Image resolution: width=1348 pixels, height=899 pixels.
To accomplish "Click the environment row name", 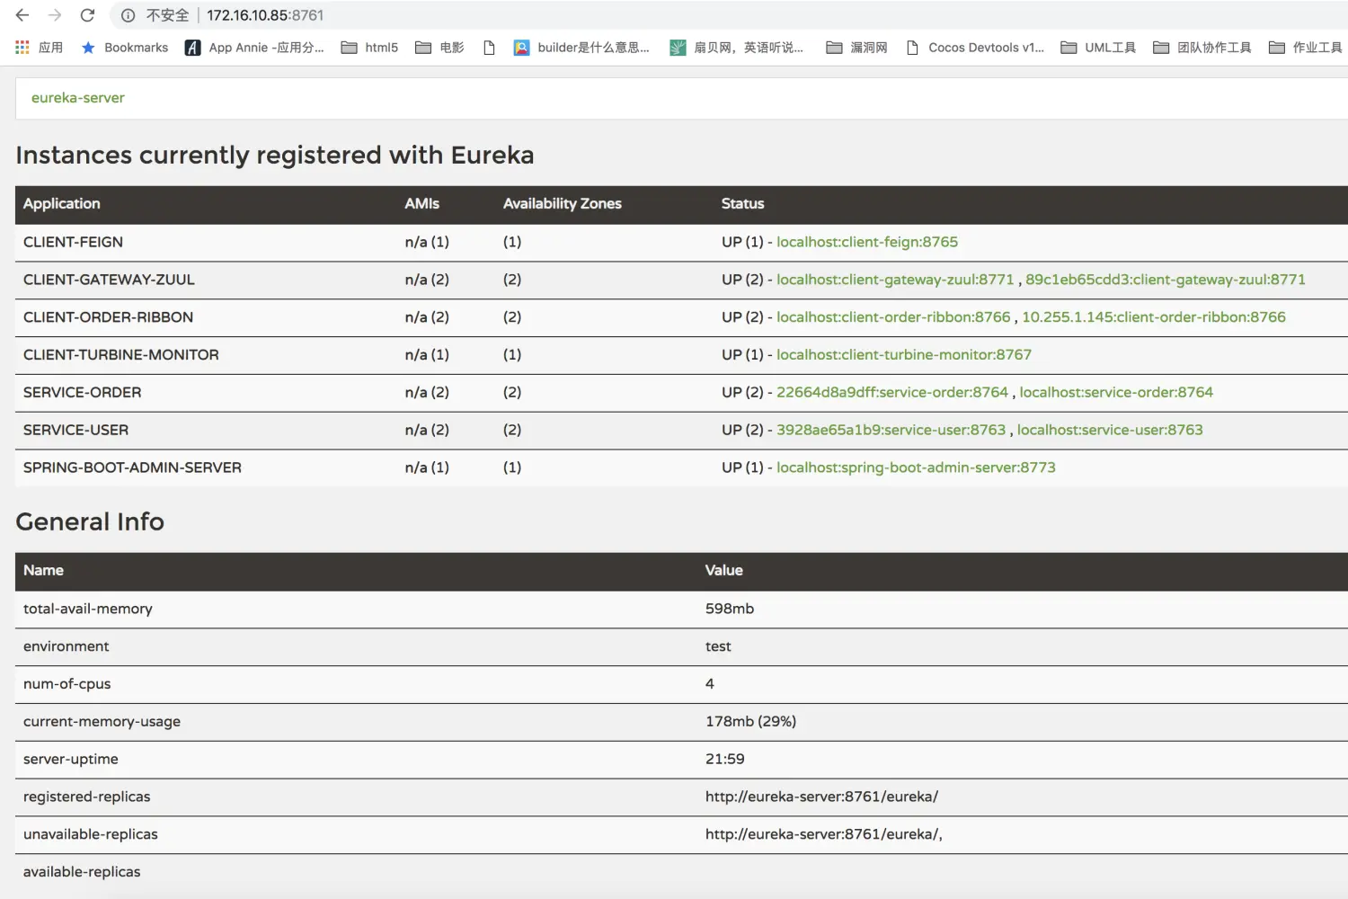I will (x=67, y=647).
